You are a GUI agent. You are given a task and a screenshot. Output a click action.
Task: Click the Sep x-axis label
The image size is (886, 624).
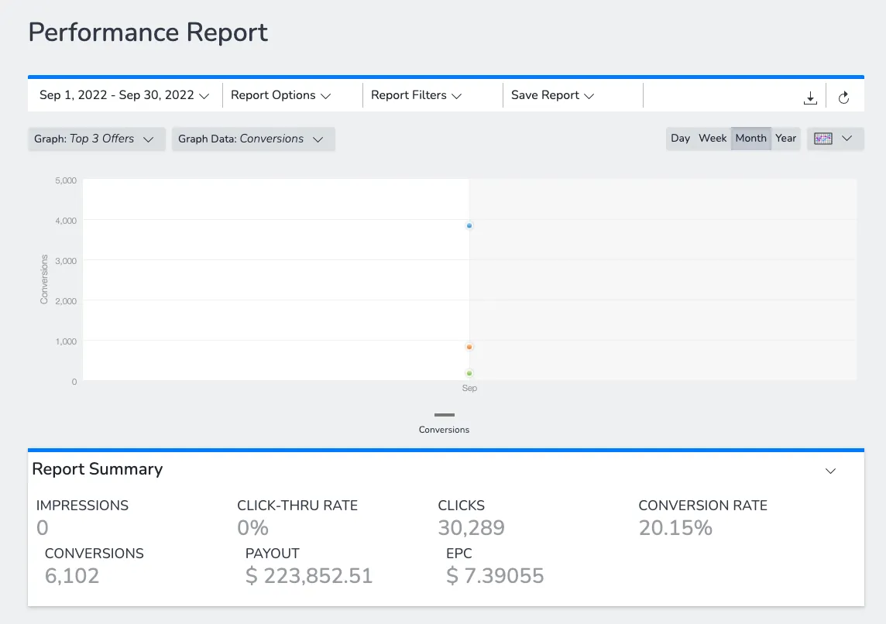[469, 388]
